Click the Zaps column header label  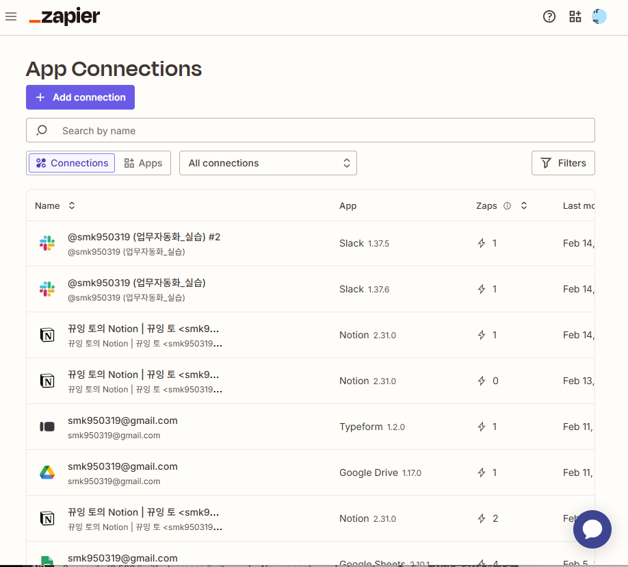(486, 205)
